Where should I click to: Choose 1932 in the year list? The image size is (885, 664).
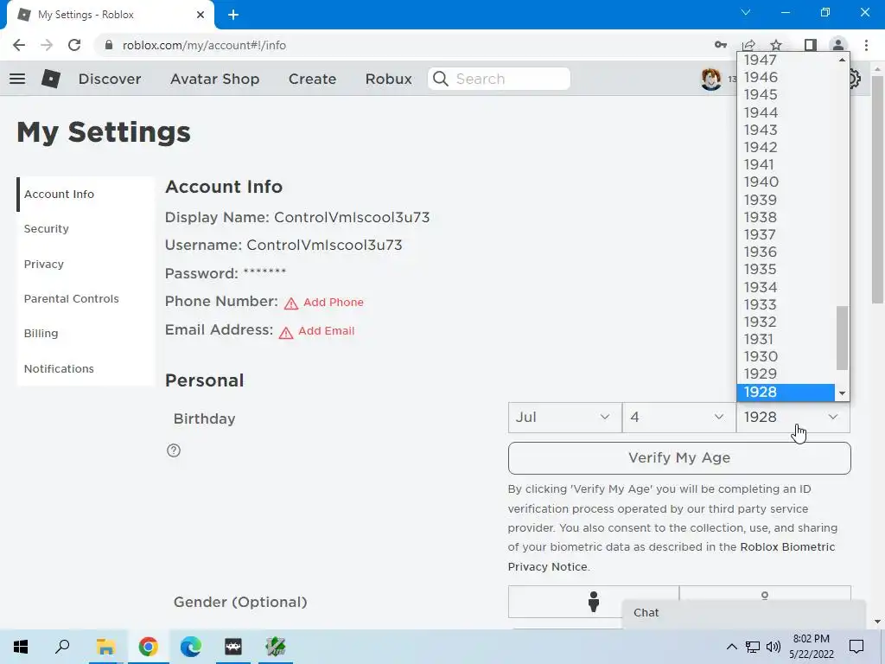tap(786, 322)
